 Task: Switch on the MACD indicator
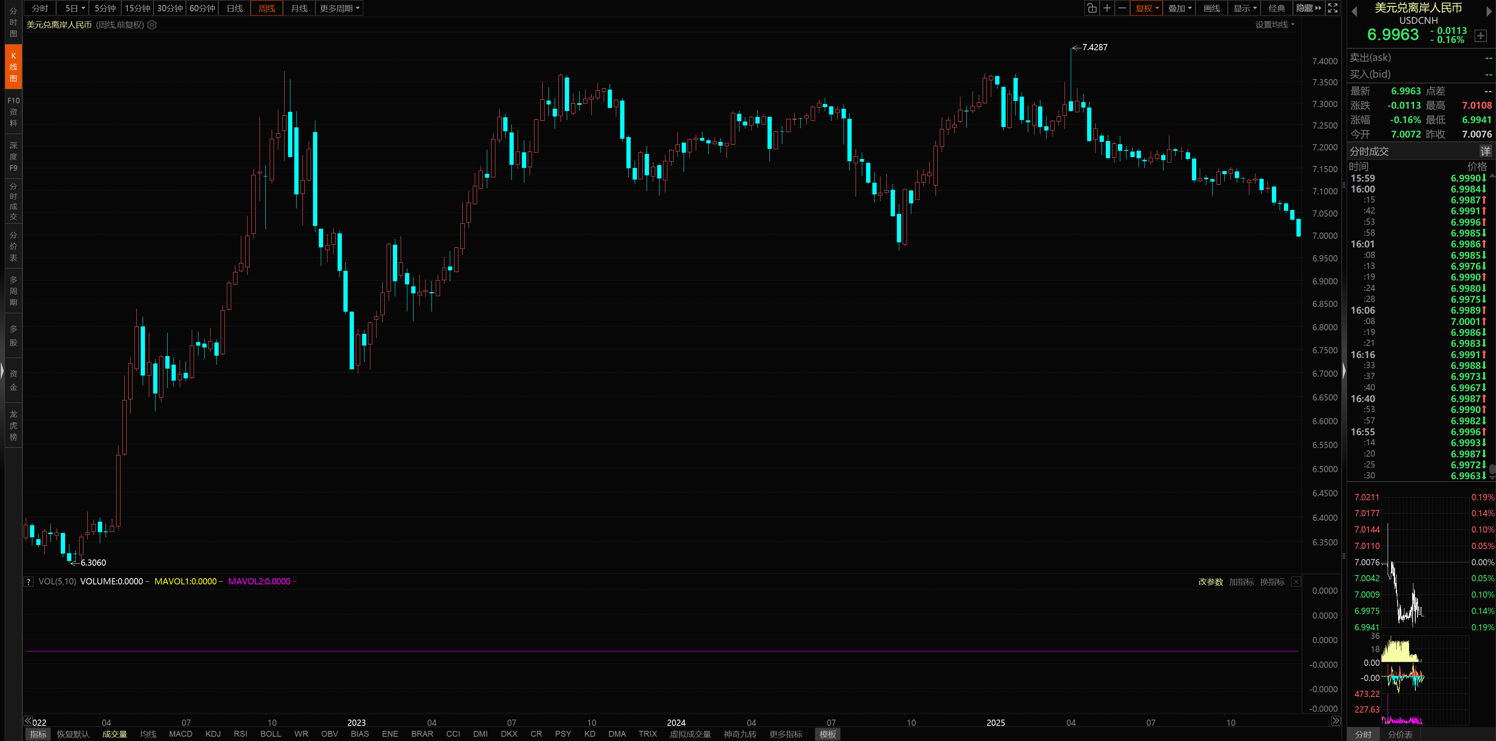coord(180,734)
